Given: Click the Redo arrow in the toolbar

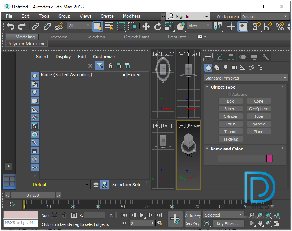Looking at the screenshot, I should (22, 26).
